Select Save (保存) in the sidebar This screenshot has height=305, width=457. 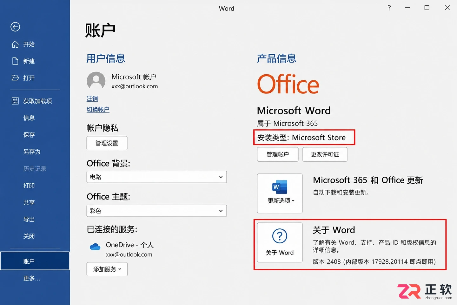click(x=29, y=135)
